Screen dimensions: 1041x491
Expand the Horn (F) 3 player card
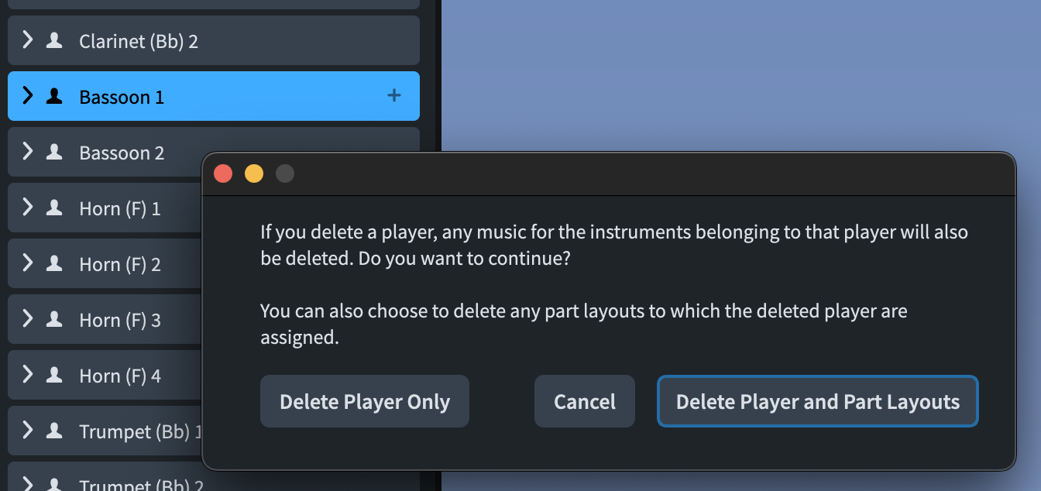click(x=28, y=319)
